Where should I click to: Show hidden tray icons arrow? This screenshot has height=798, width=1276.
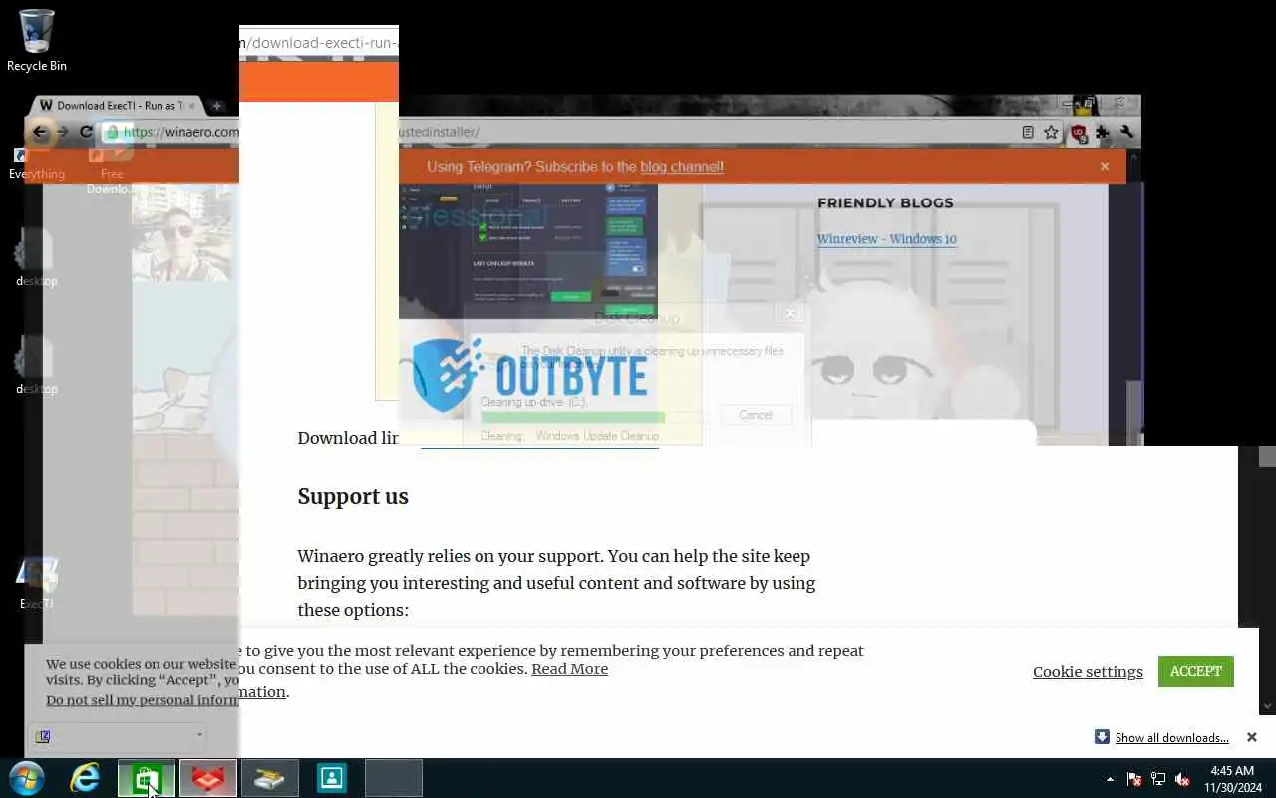pos(1110,779)
